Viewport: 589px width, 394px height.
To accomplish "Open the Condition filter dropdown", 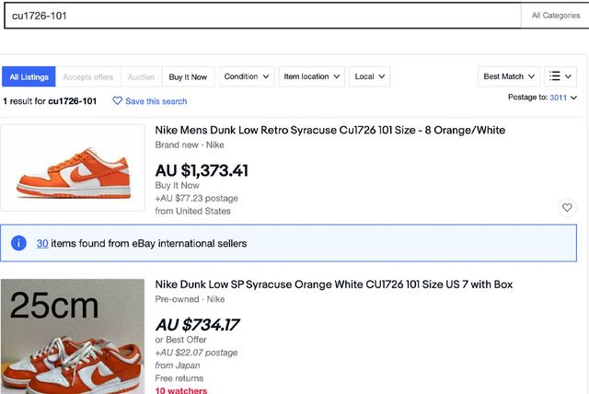I will 247,76.
